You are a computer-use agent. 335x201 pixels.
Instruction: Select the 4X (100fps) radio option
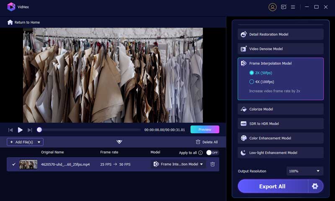252,82
